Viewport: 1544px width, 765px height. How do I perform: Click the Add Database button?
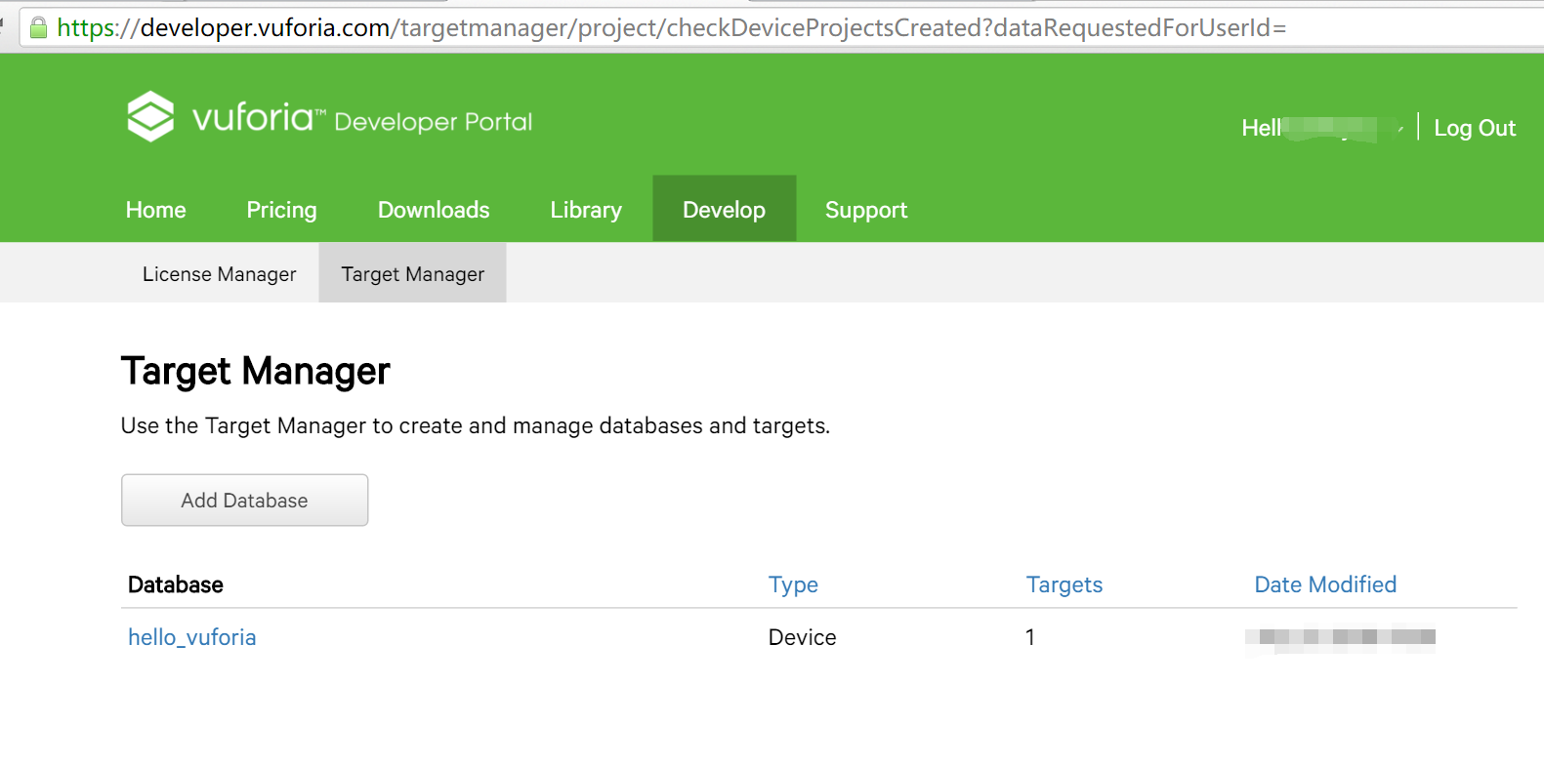click(244, 501)
